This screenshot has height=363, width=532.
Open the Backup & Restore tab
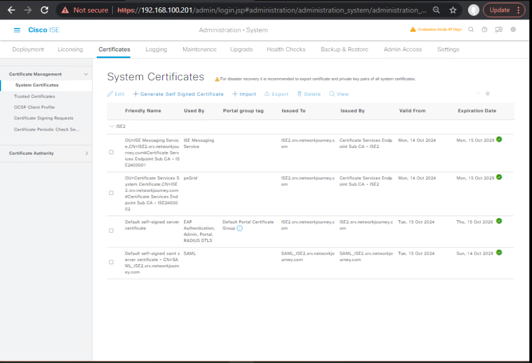pyautogui.click(x=344, y=50)
